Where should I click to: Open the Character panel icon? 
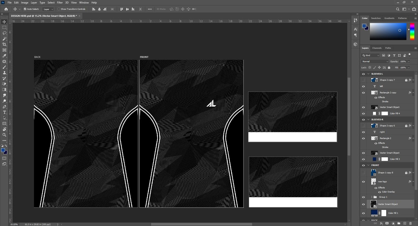tap(355, 29)
